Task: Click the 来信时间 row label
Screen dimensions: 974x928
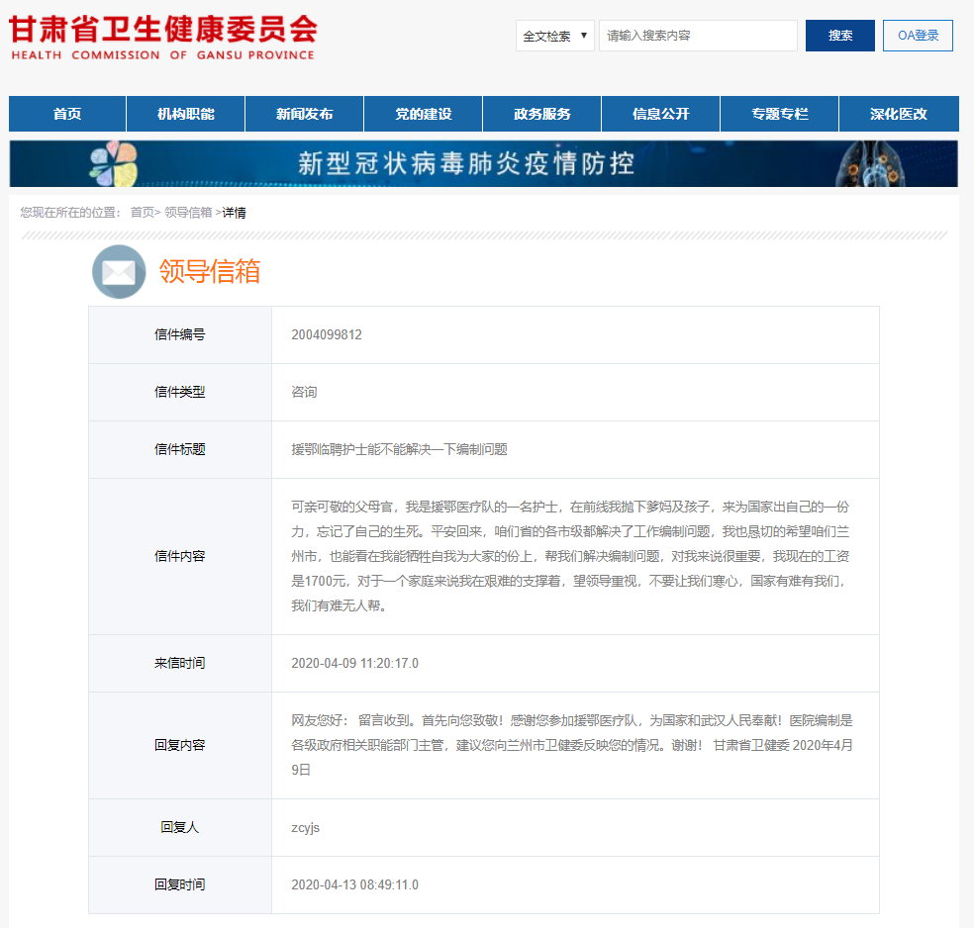Action: tap(179, 663)
